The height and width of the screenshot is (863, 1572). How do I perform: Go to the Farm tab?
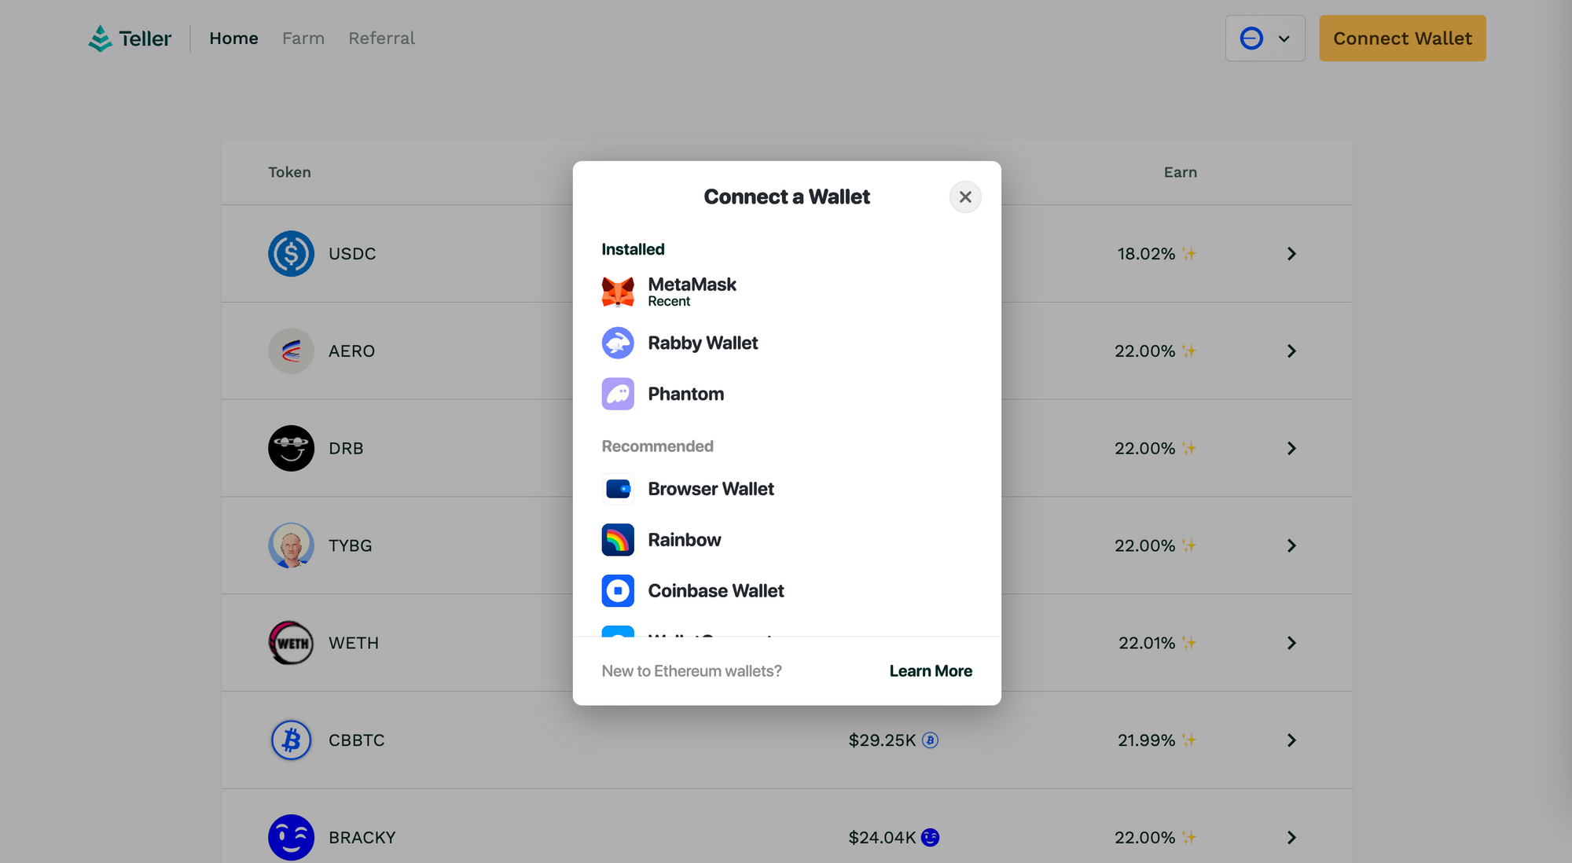tap(303, 39)
